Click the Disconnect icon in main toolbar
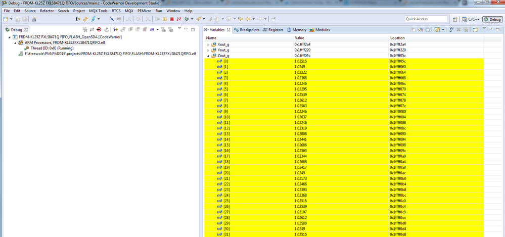Screen dimensions: 505x237 pyautogui.click(x=179, y=19)
